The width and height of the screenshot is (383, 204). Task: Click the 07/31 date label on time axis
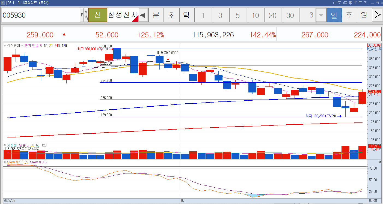pyautogui.click(x=373, y=201)
